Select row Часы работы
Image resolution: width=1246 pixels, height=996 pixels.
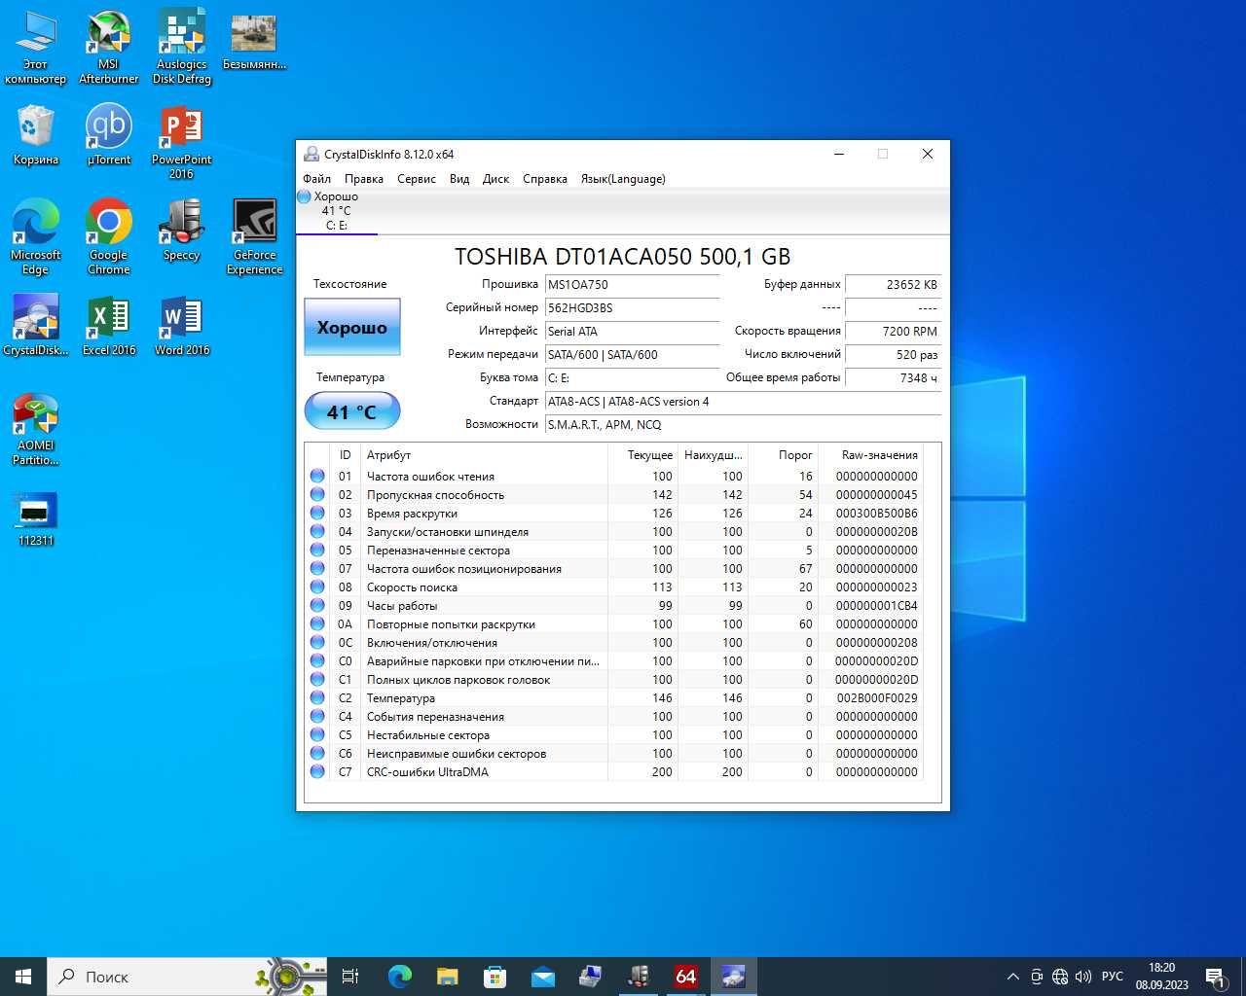(614, 606)
